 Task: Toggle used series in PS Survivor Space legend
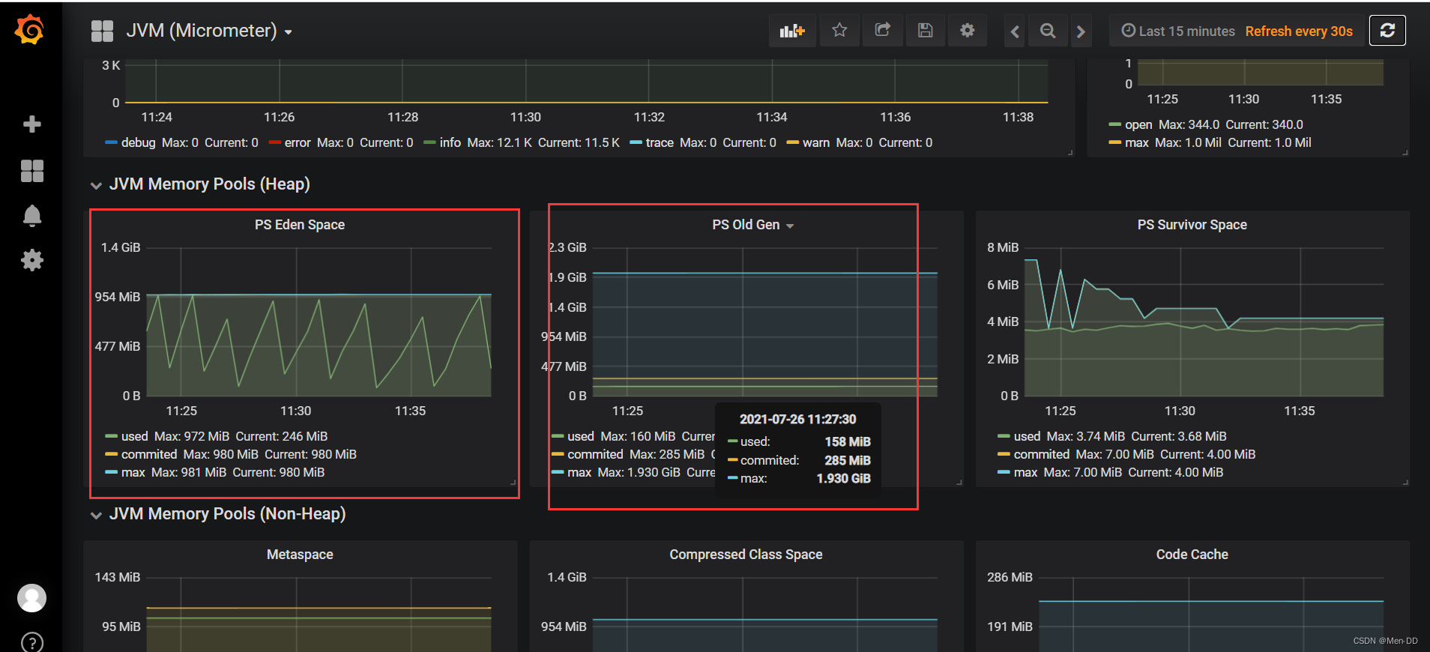tap(1027, 436)
